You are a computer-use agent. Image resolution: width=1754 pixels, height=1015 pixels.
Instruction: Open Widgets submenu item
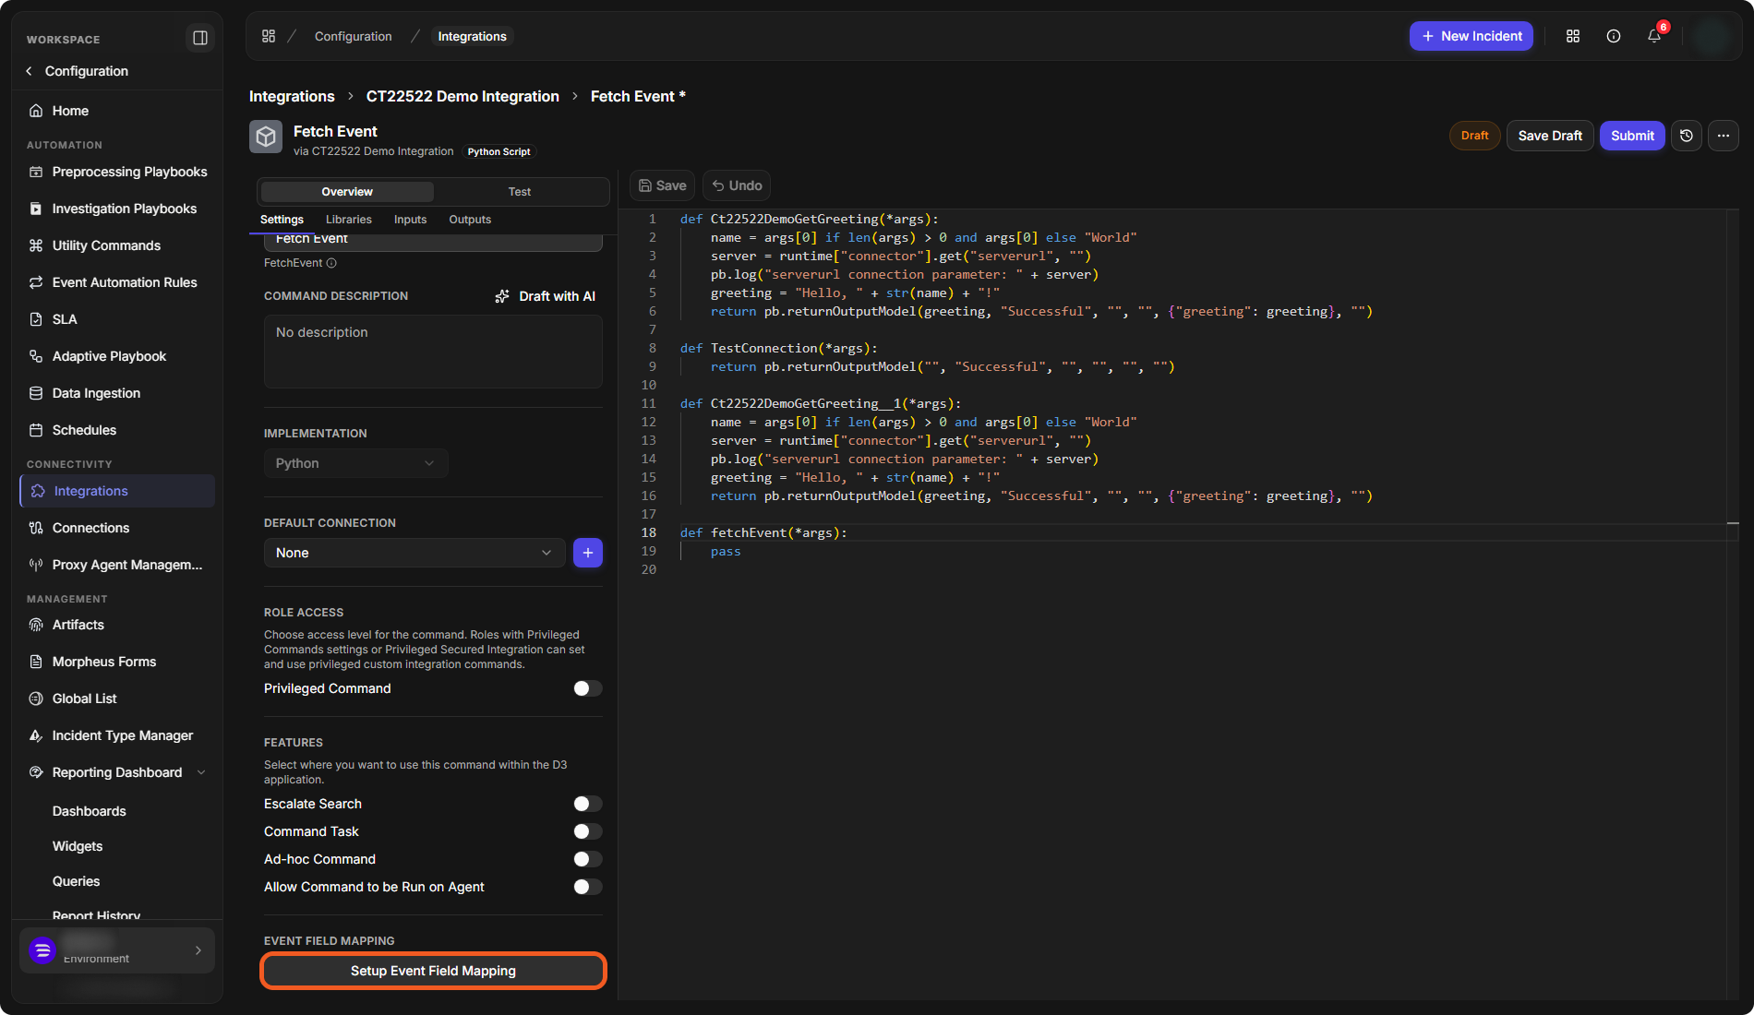point(78,846)
